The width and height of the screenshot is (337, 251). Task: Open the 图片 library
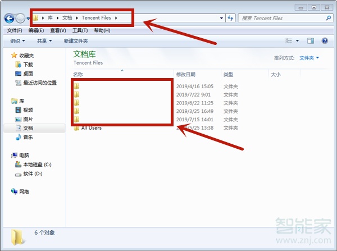pyautogui.click(x=28, y=119)
